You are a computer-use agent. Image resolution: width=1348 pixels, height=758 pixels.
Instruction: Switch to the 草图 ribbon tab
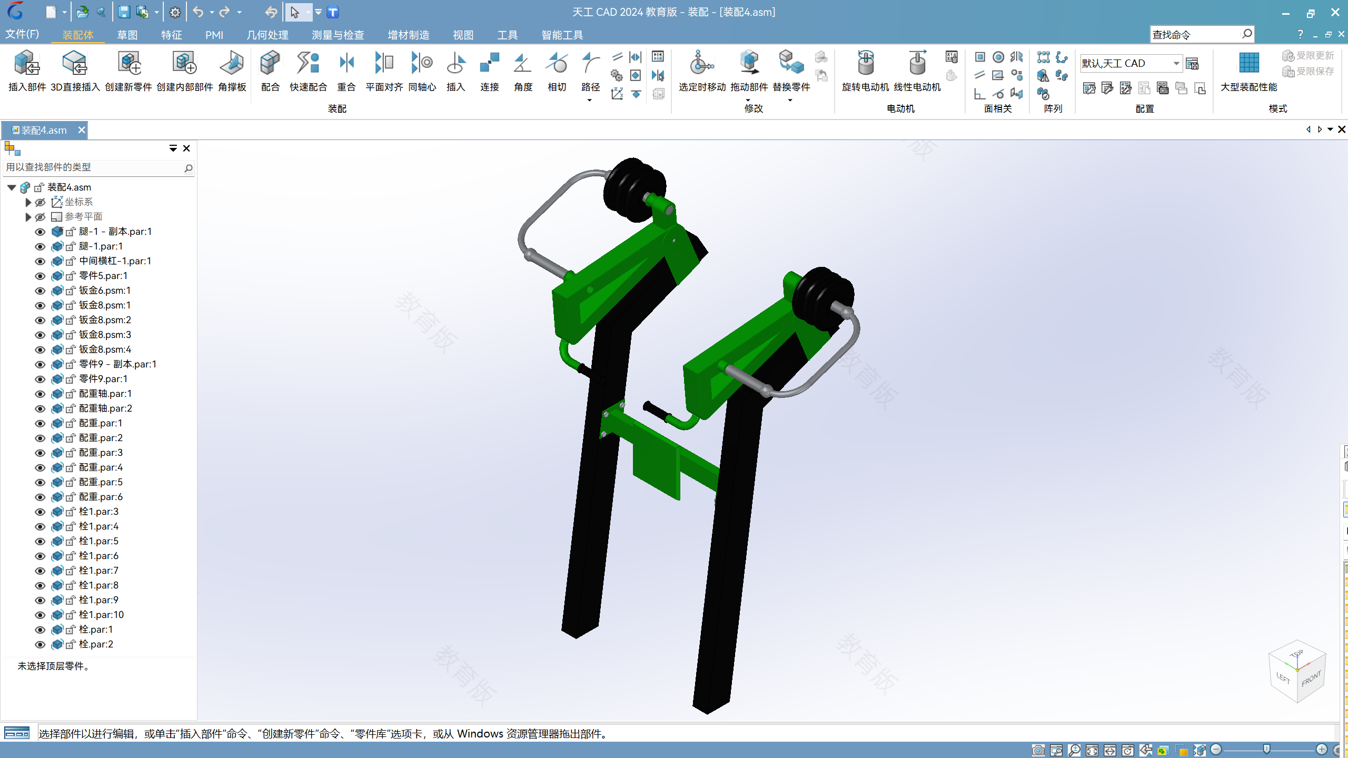pyautogui.click(x=127, y=35)
